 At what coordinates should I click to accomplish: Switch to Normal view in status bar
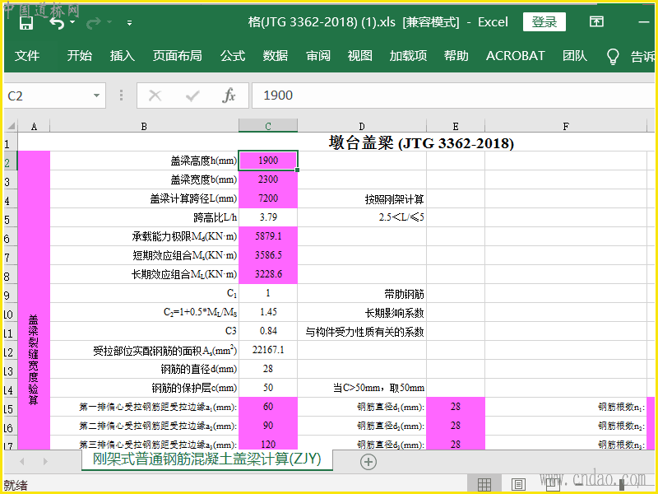coord(484,484)
